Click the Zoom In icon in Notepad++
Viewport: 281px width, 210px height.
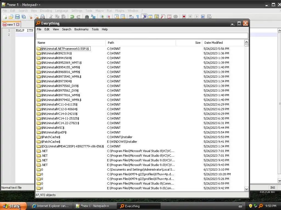[x=102, y=17]
